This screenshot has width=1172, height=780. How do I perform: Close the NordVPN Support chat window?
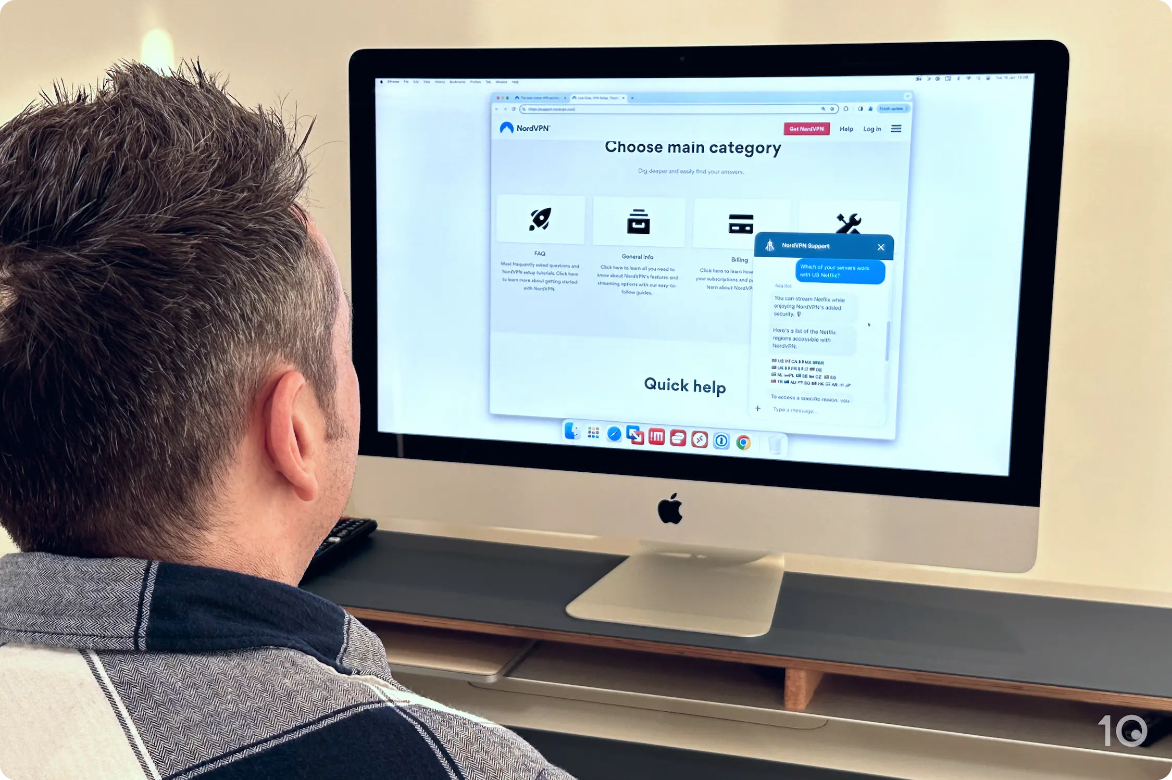tap(881, 246)
